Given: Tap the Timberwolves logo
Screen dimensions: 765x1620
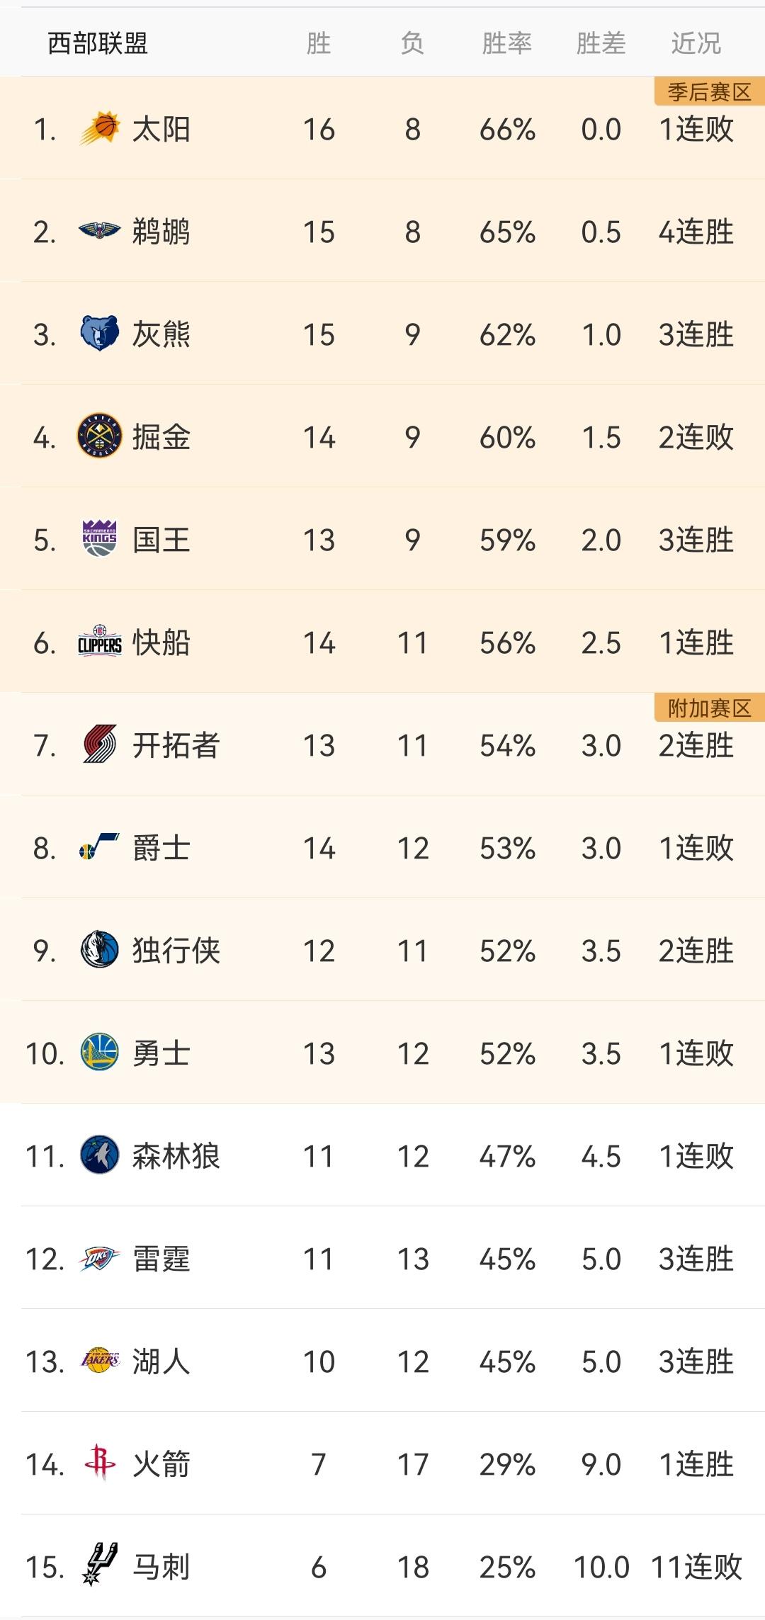Looking at the screenshot, I should 99,1155.
